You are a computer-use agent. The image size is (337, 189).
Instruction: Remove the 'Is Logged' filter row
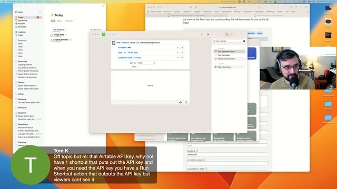coord(178,47)
